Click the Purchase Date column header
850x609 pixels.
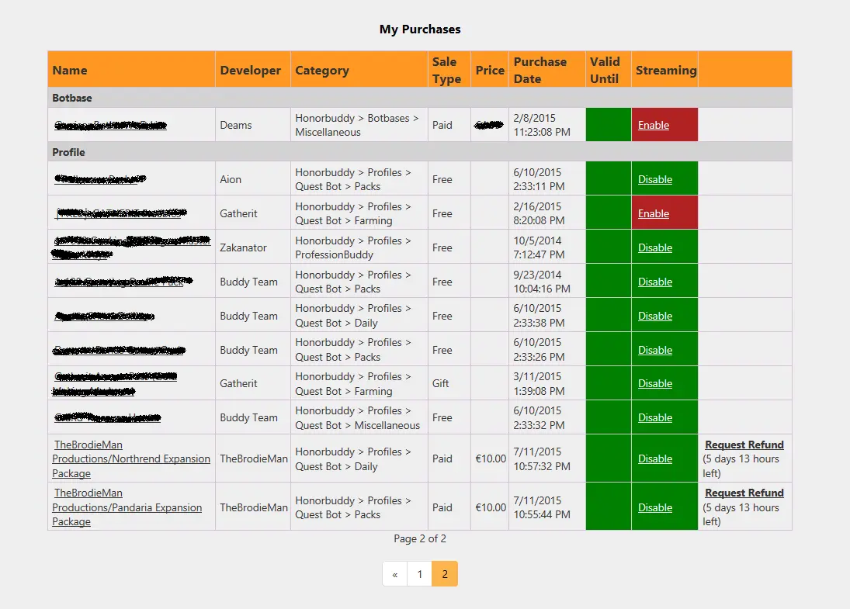point(547,70)
